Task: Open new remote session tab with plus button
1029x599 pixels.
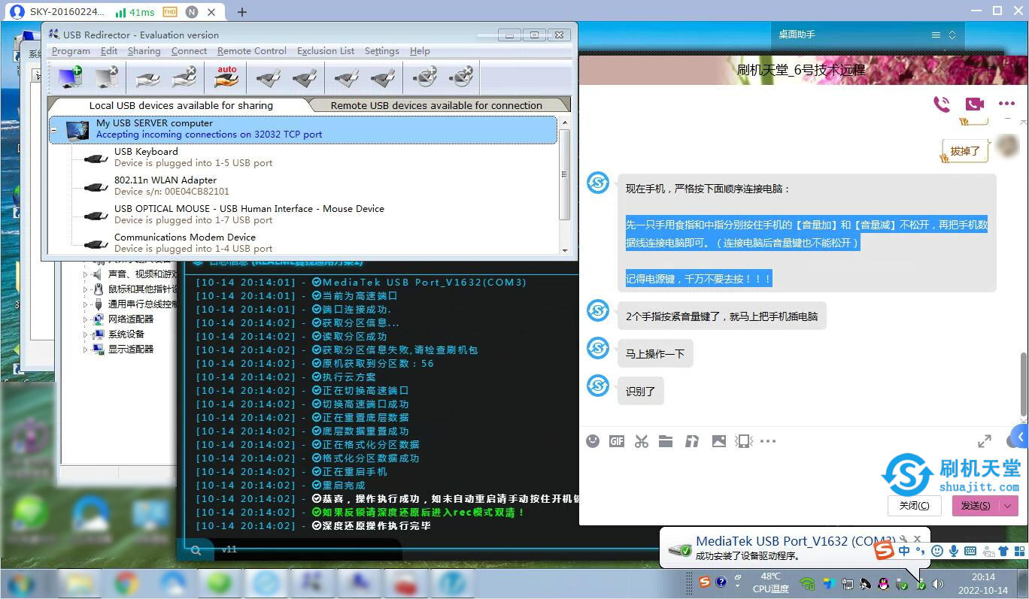Action: pos(241,12)
